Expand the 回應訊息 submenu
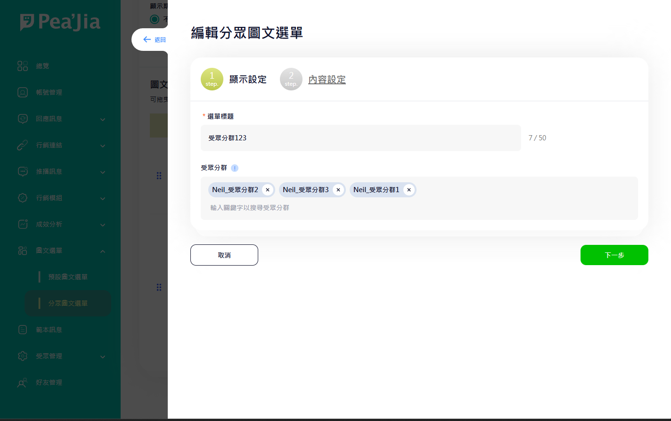Viewport: 671px width, 421px height. coord(103,119)
